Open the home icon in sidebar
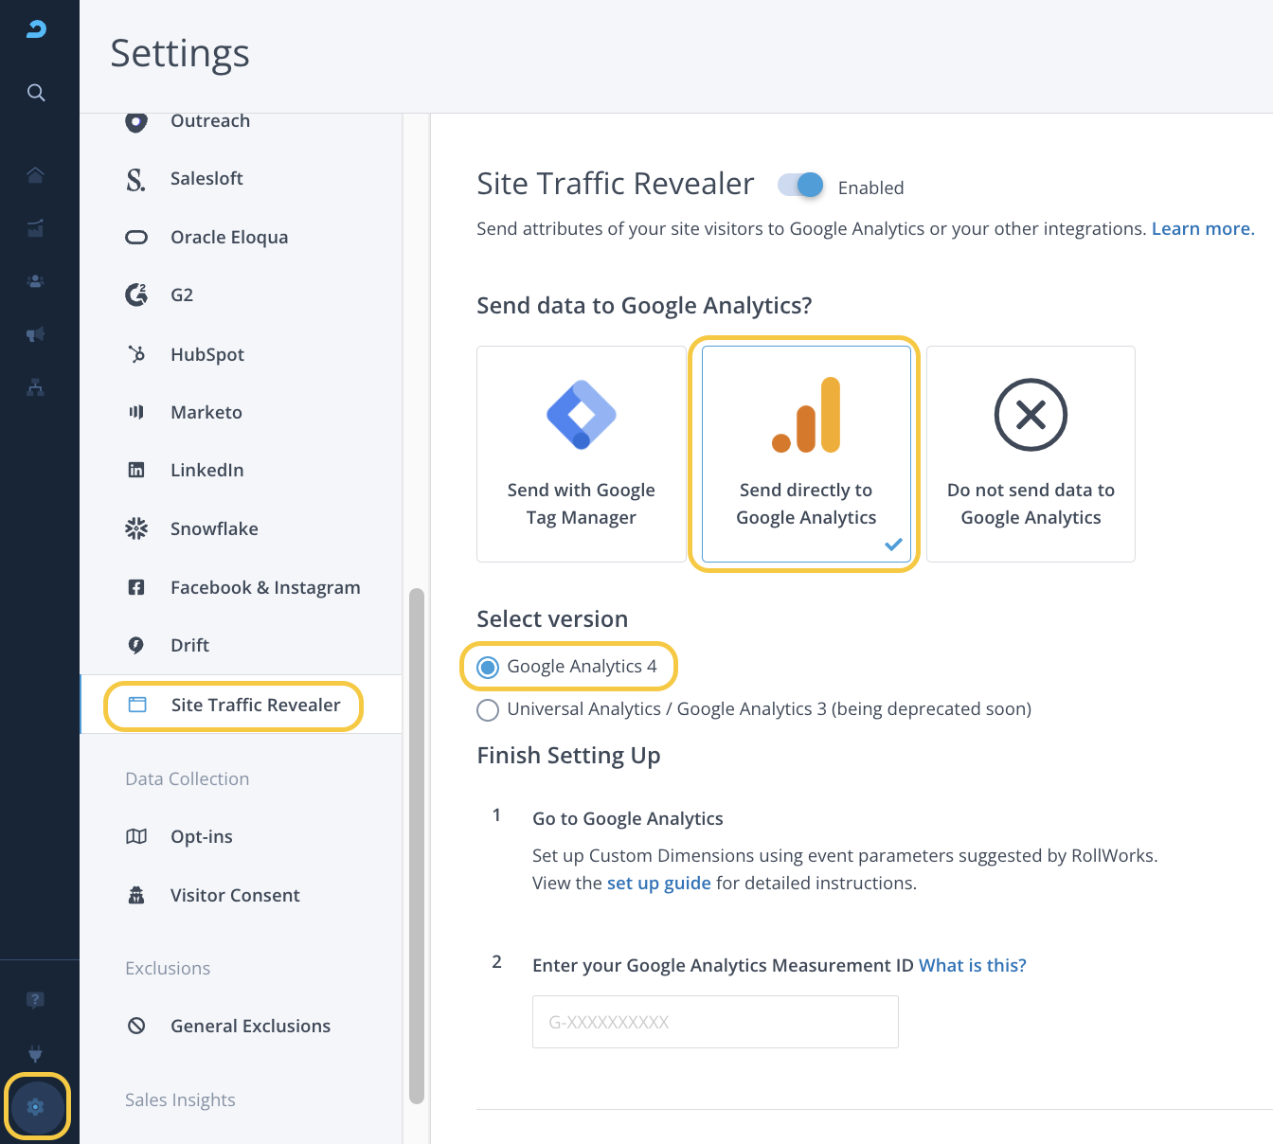1273x1144 pixels. click(36, 175)
